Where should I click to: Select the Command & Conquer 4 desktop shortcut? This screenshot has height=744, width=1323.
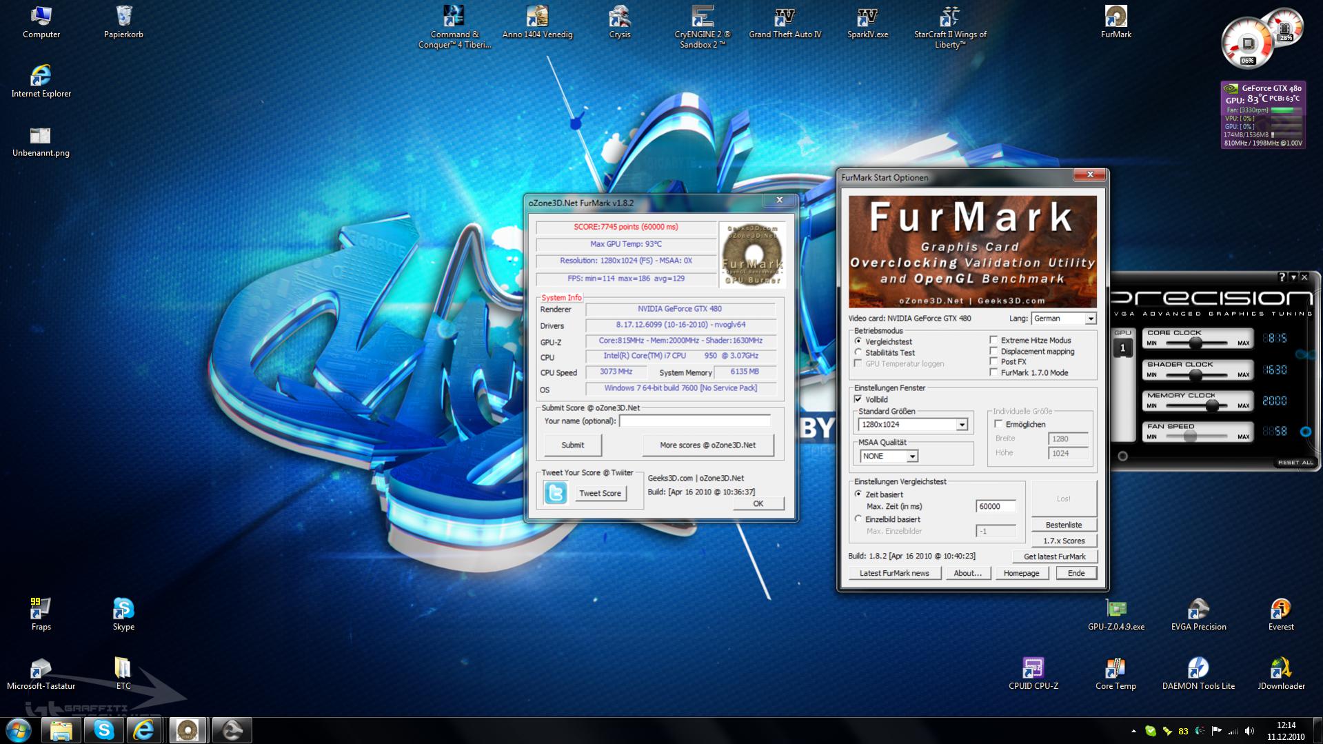pos(454,27)
